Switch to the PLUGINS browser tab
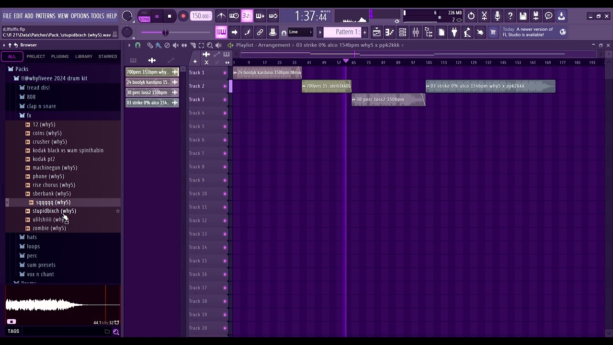The width and height of the screenshot is (613, 345). 60,57
